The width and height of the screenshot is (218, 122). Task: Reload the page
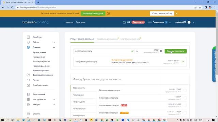click(x=12, y=7)
